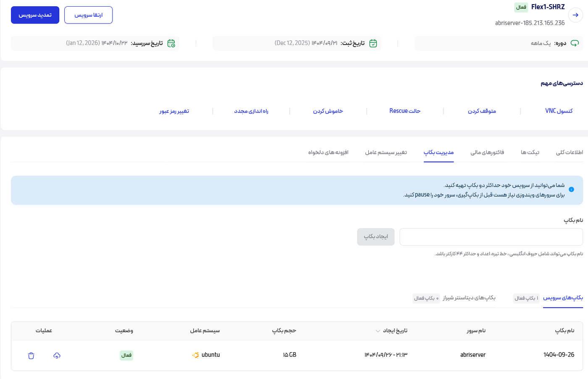588x379 pixels.
Task: Focus the نام بکاپ text input field
Action: point(491,237)
